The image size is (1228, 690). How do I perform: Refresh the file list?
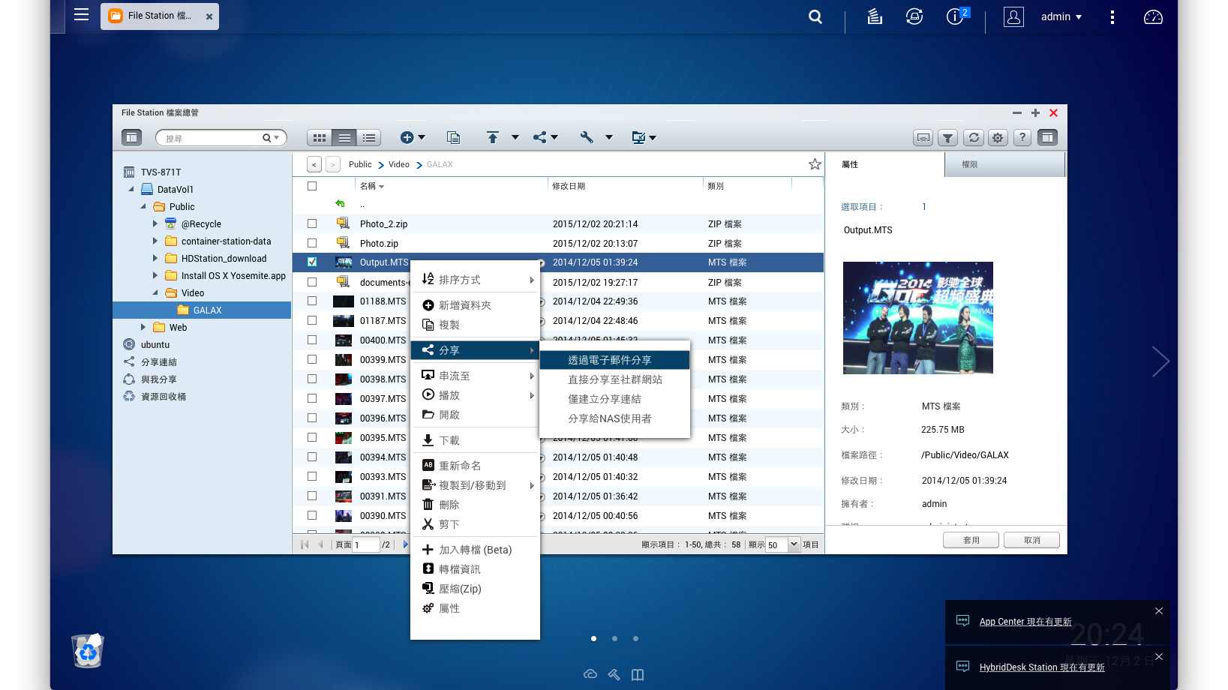tap(974, 137)
